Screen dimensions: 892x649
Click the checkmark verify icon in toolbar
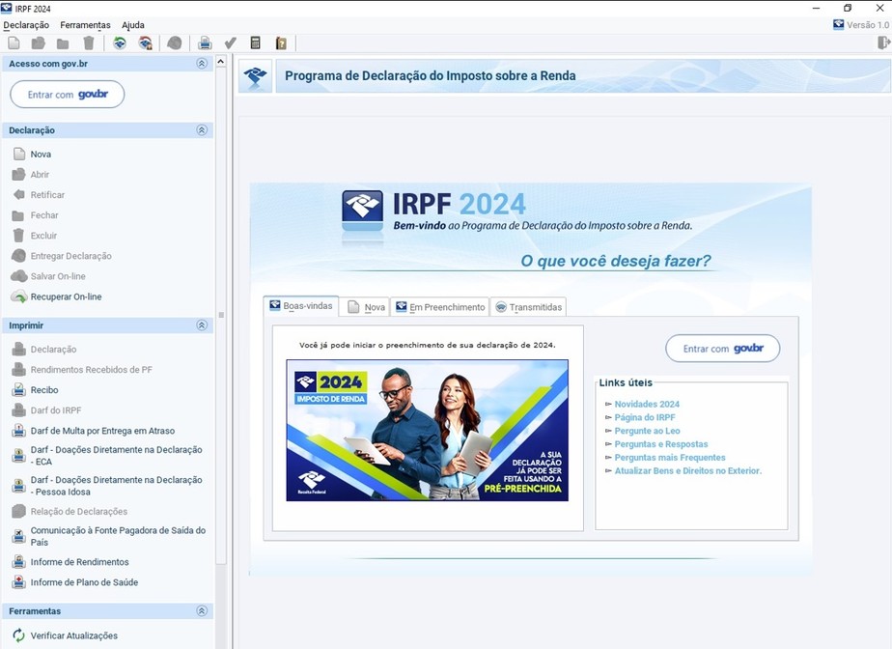point(231,42)
